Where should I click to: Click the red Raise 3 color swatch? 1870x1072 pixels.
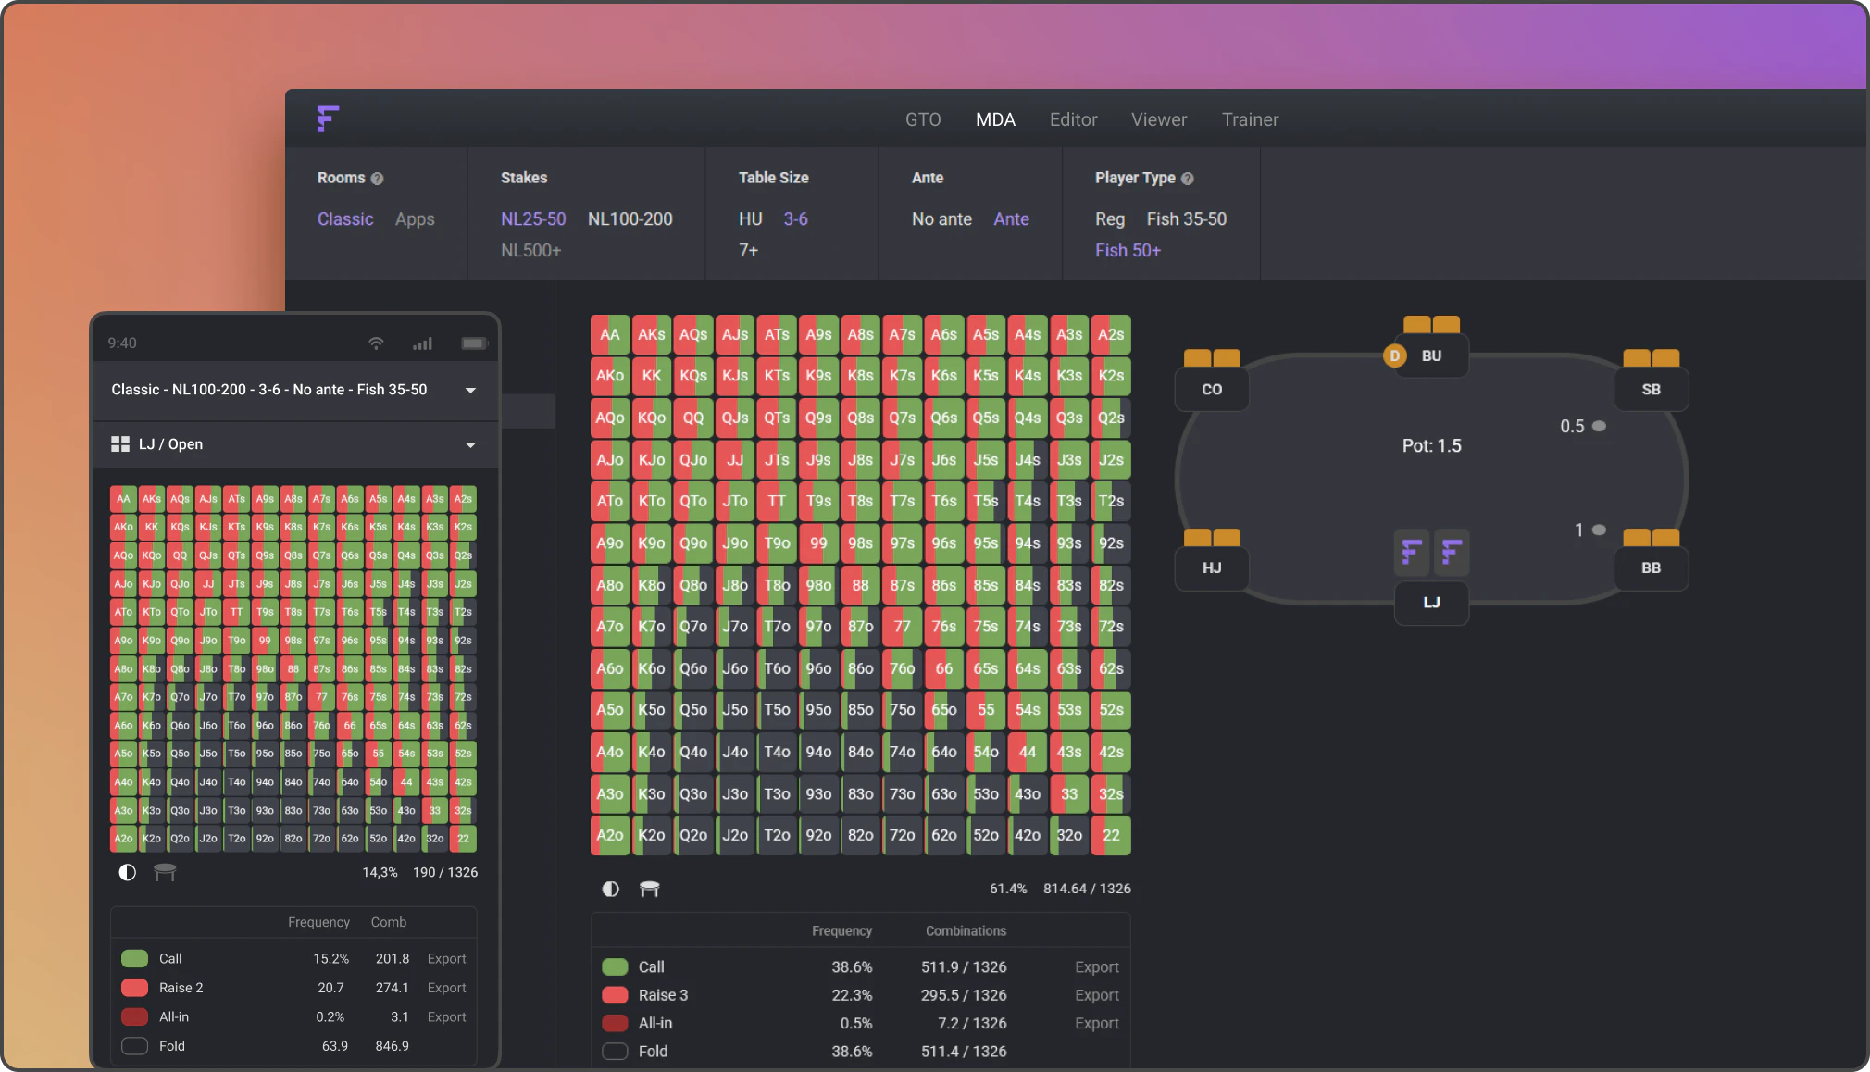pos(615,995)
